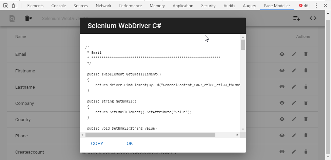
Task: Edit the Firstname row with pencil icon
Action: tap(294, 70)
